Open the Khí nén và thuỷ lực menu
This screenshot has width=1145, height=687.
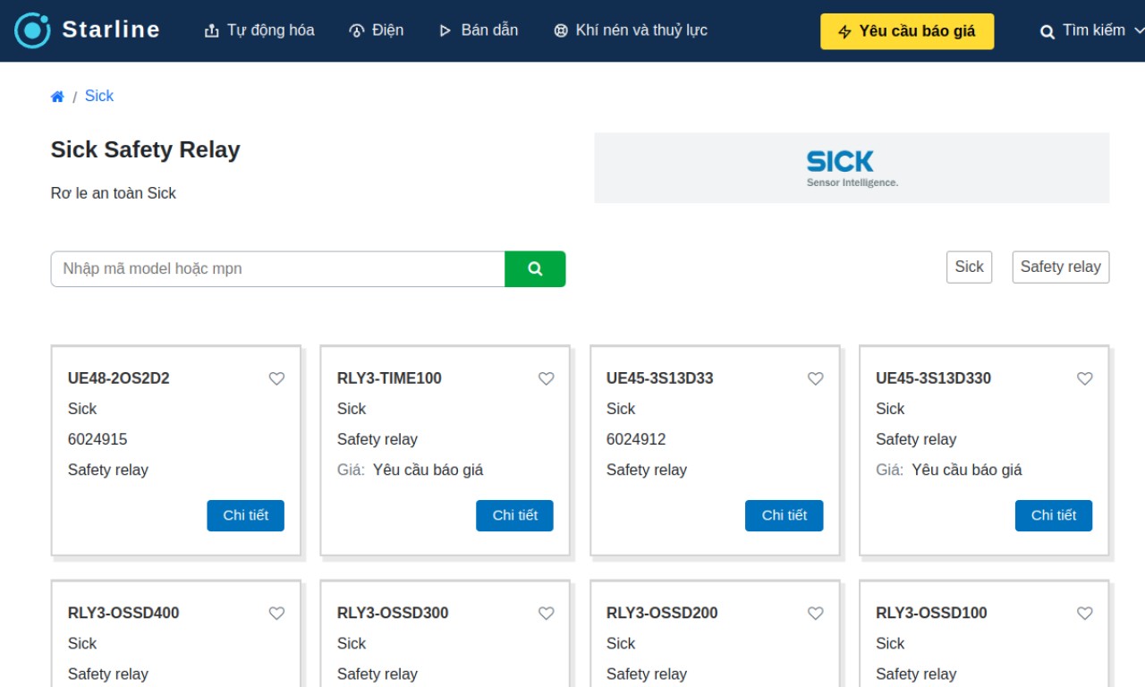point(631,30)
